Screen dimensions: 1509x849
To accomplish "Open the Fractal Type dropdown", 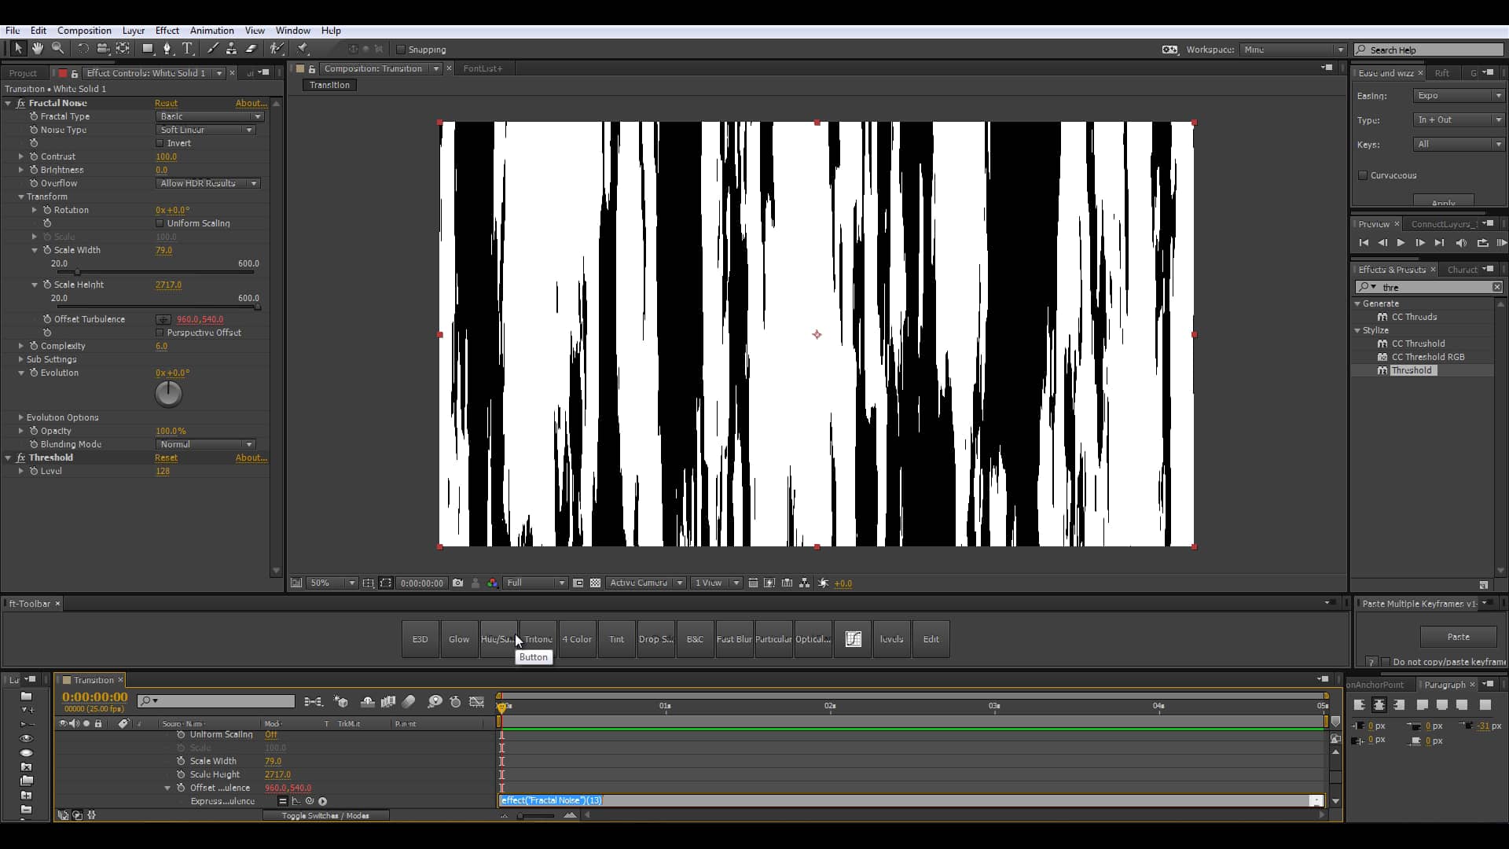I will (209, 116).
